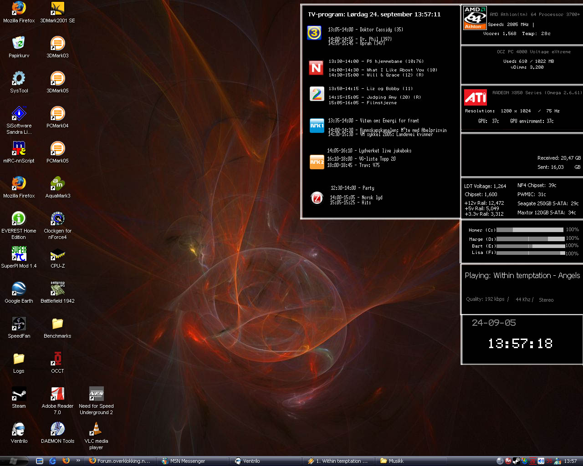Click the Steam tray icon
This screenshot has width=583, height=466.
[x=516, y=461]
